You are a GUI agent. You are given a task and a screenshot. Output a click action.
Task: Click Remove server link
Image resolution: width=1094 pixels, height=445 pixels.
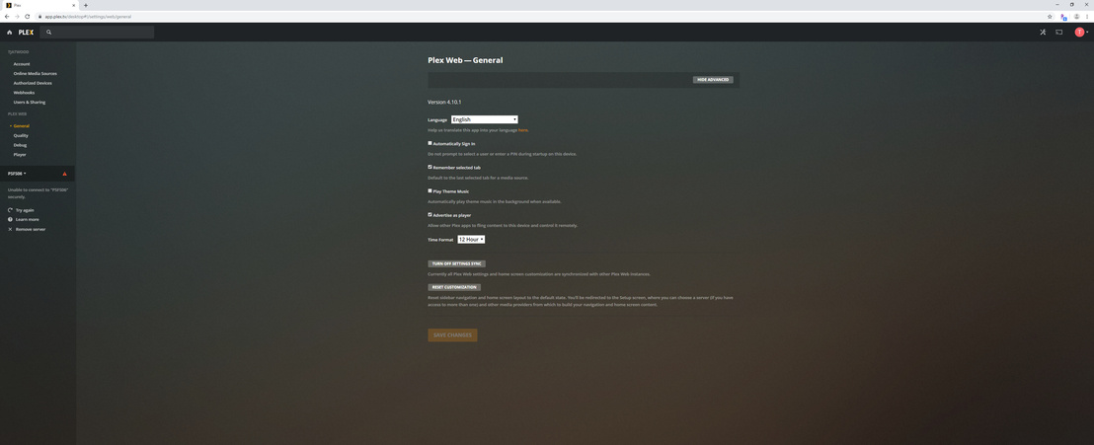click(x=31, y=229)
